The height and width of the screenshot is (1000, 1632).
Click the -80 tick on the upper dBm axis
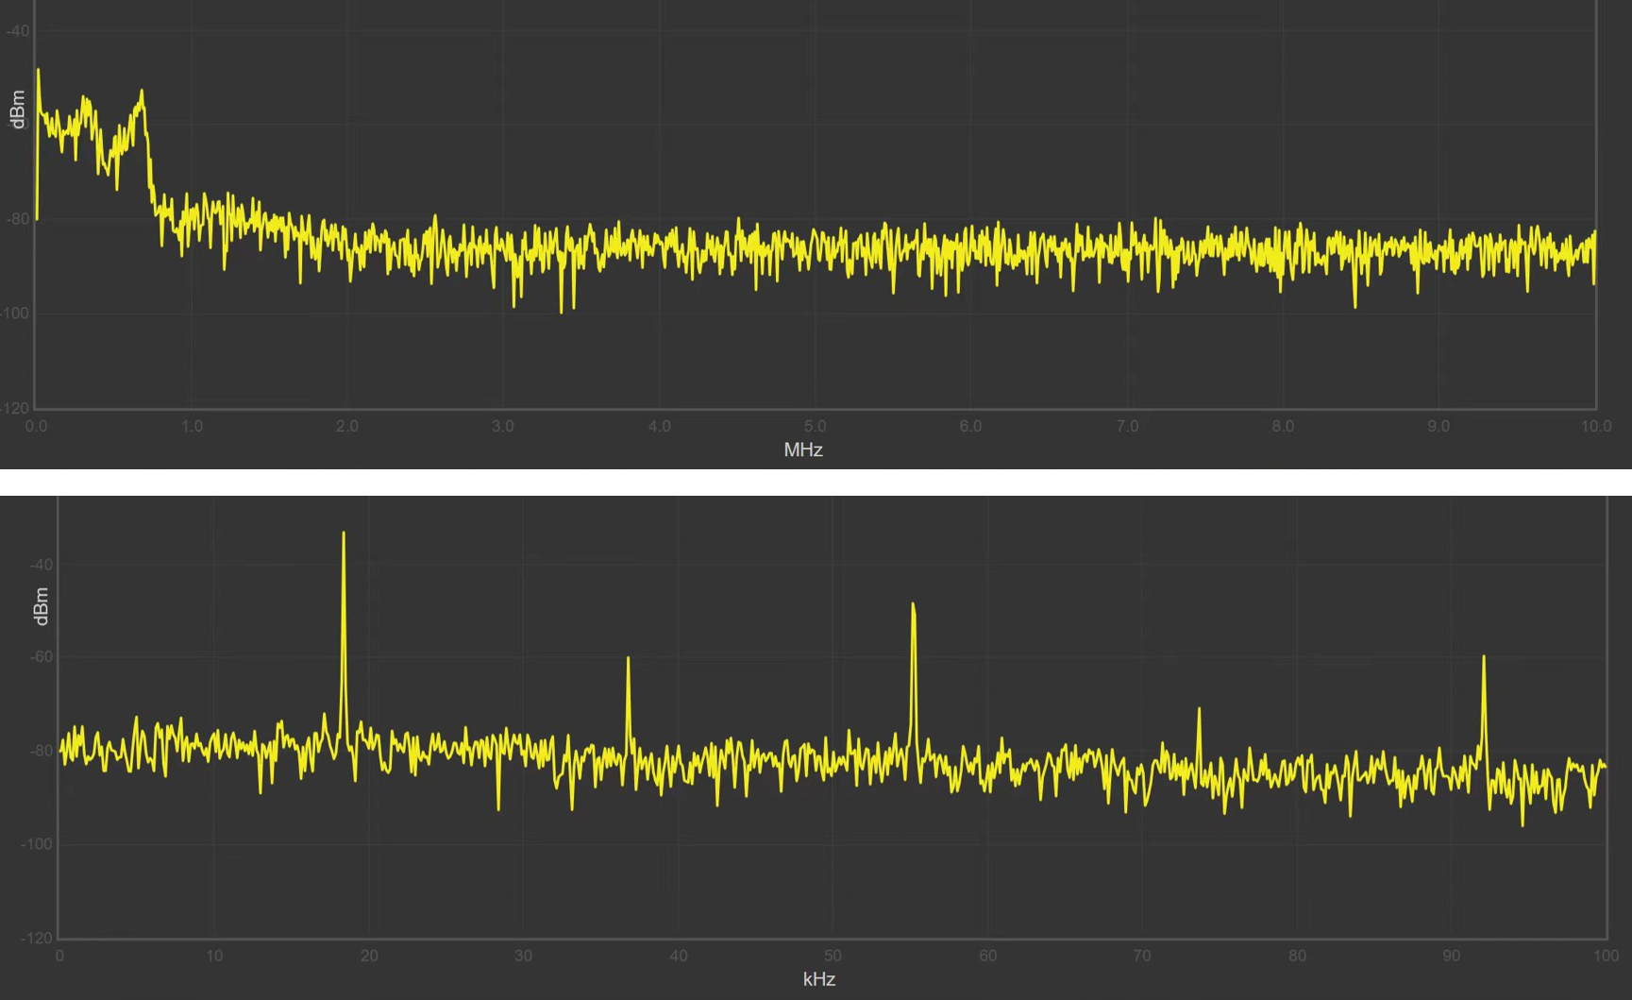(18, 219)
